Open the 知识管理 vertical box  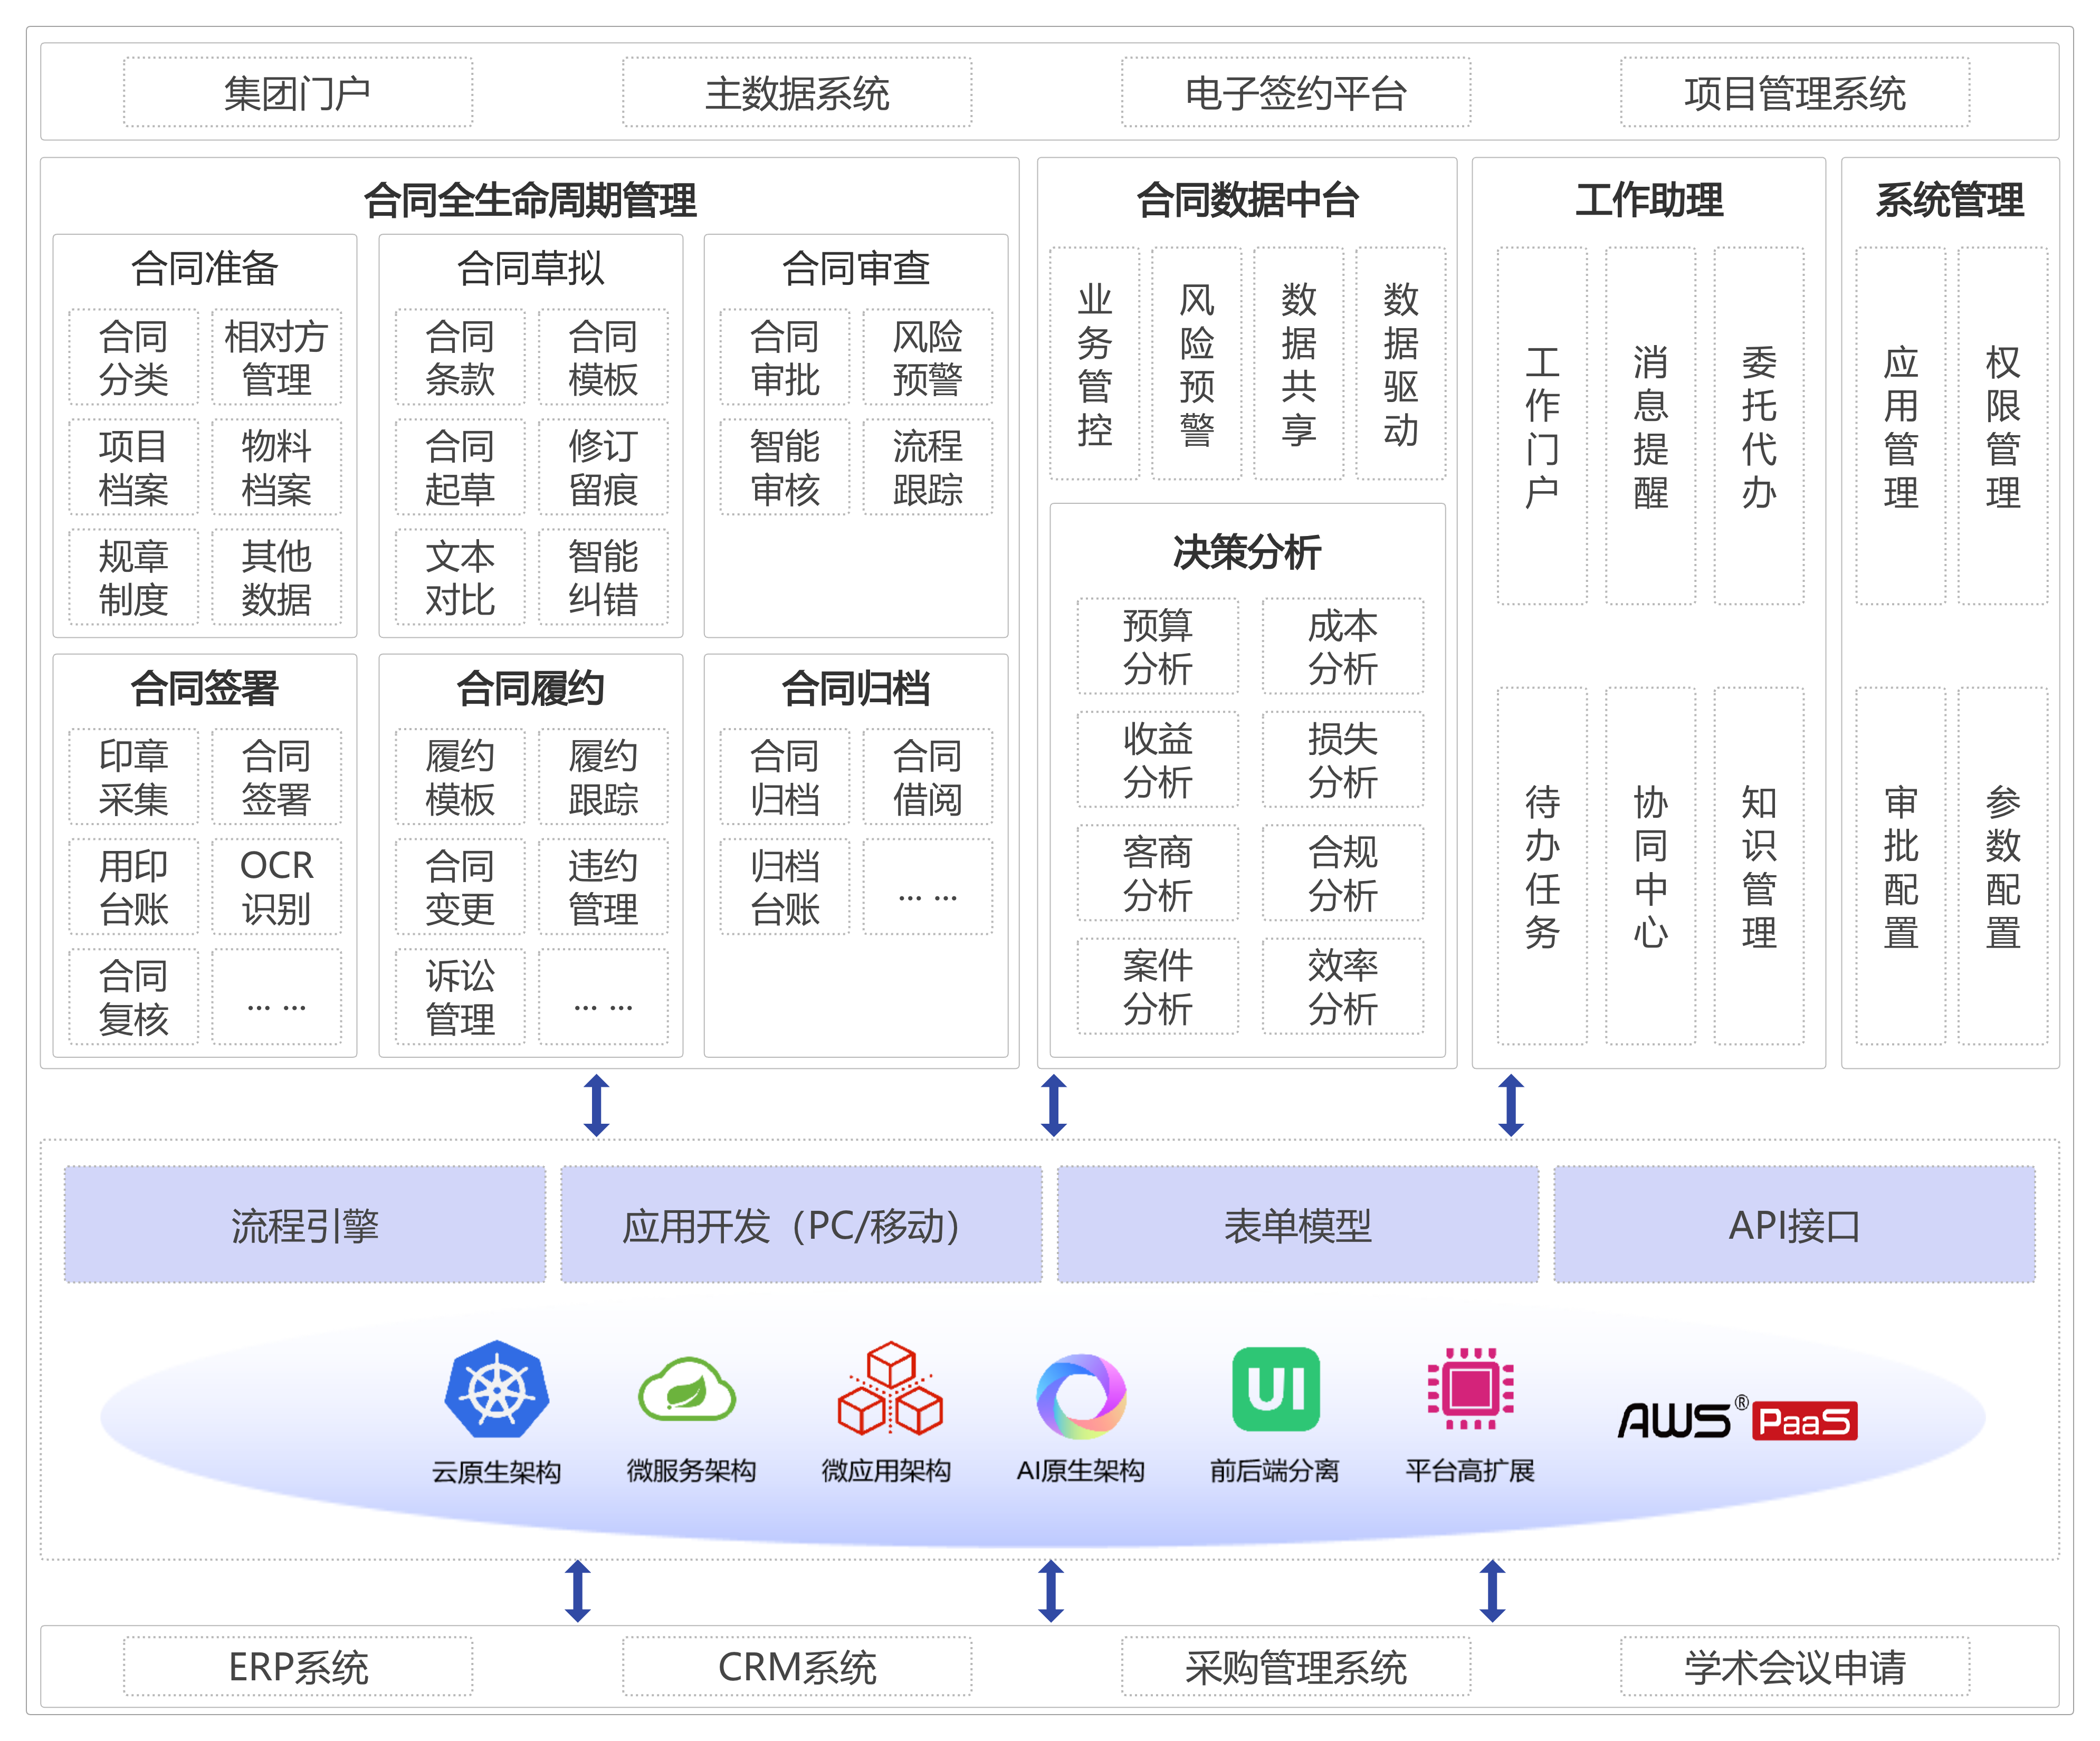click(1759, 866)
